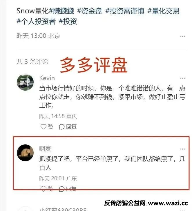Open the #投资需谨慎 hashtag
The height and width of the screenshot is (211, 192).
click(125, 11)
